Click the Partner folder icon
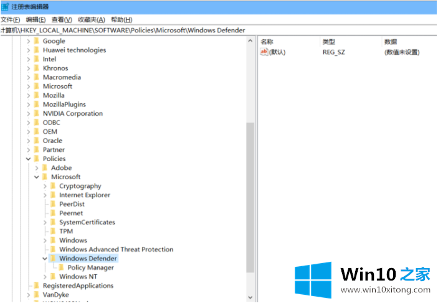 coord(36,150)
